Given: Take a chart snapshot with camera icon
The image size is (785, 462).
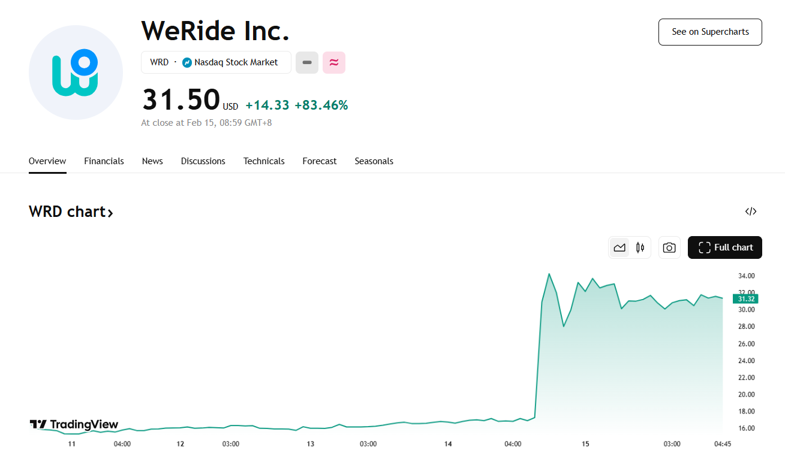Looking at the screenshot, I should tap(669, 247).
